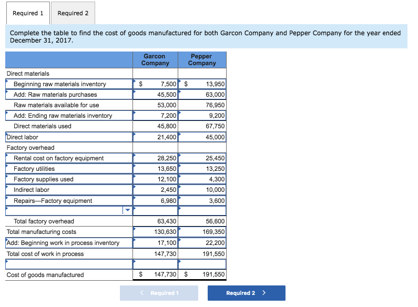Edit Pepper beginning work in process 22,200
The width and height of the screenshot is (418, 307).
(x=202, y=243)
